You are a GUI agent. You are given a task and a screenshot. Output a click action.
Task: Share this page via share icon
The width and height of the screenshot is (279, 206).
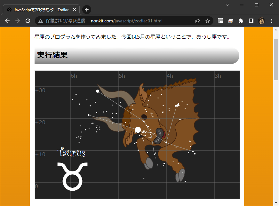197,21
